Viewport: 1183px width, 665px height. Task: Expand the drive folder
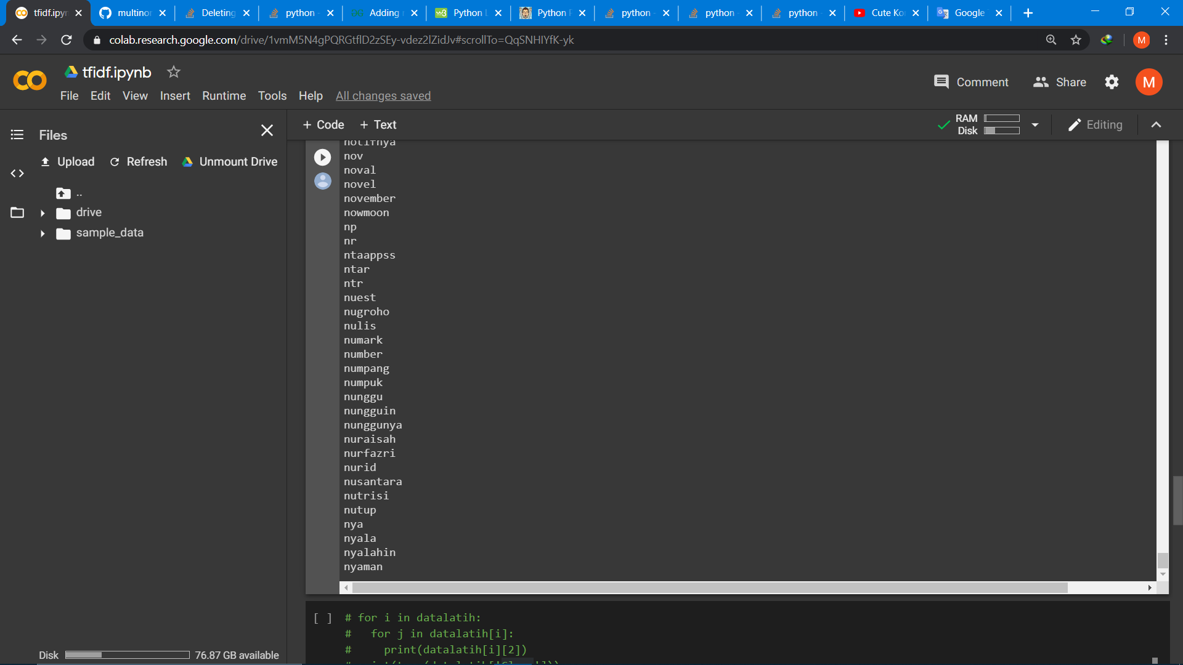point(42,212)
